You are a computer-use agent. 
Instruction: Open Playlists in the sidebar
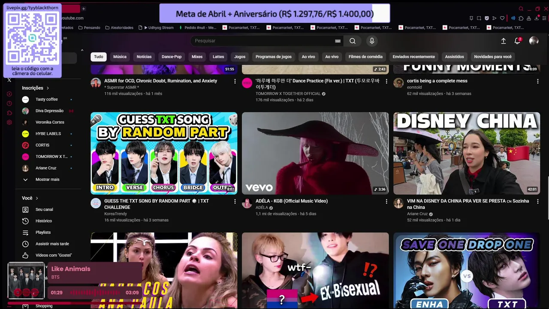tap(47, 232)
